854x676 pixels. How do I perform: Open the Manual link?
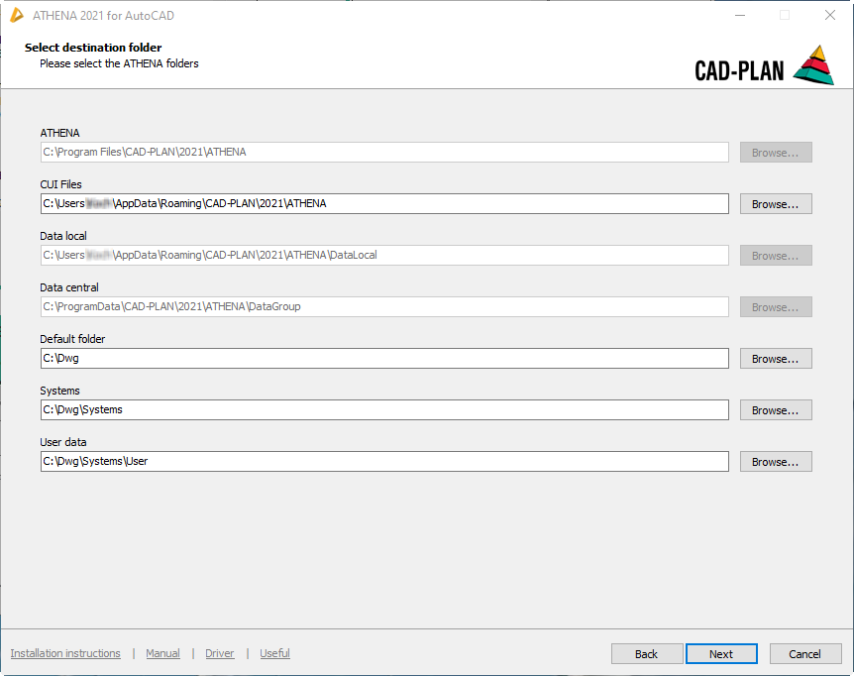[162, 653]
